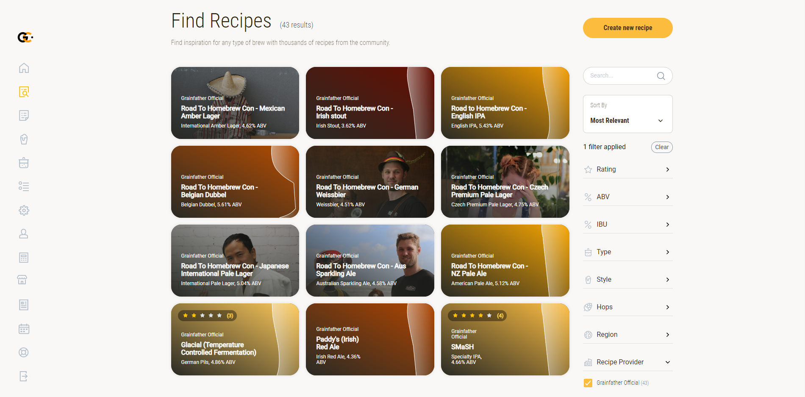Screen dimensions: 805x397
Task: Click the Create new recipe button
Action: click(x=627, y=28)
